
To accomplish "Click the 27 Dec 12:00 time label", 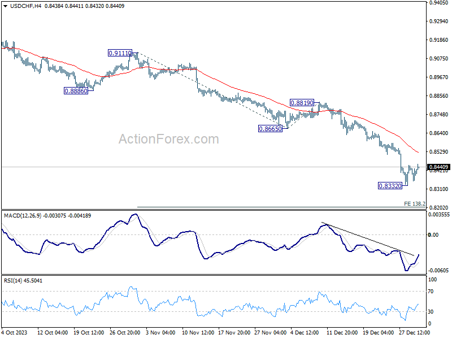I will (415, 333).
